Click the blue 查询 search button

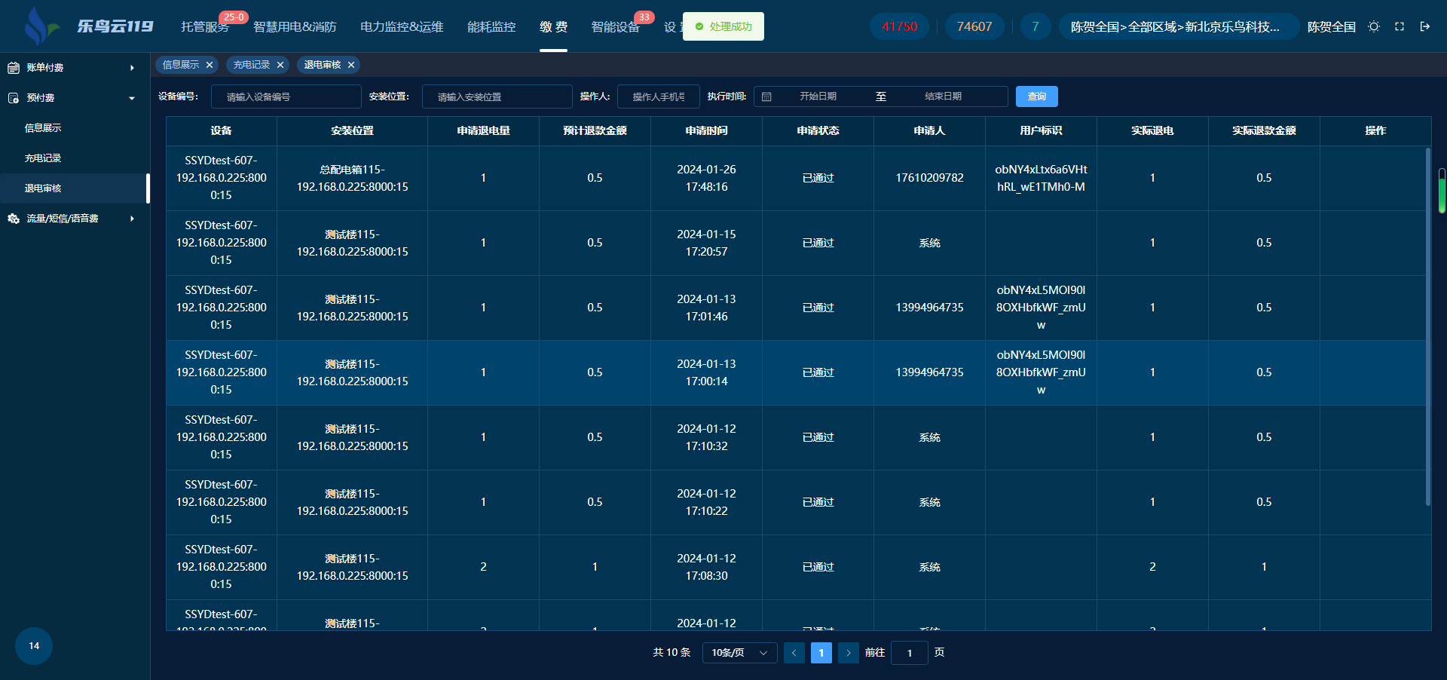click(1036, 96)
